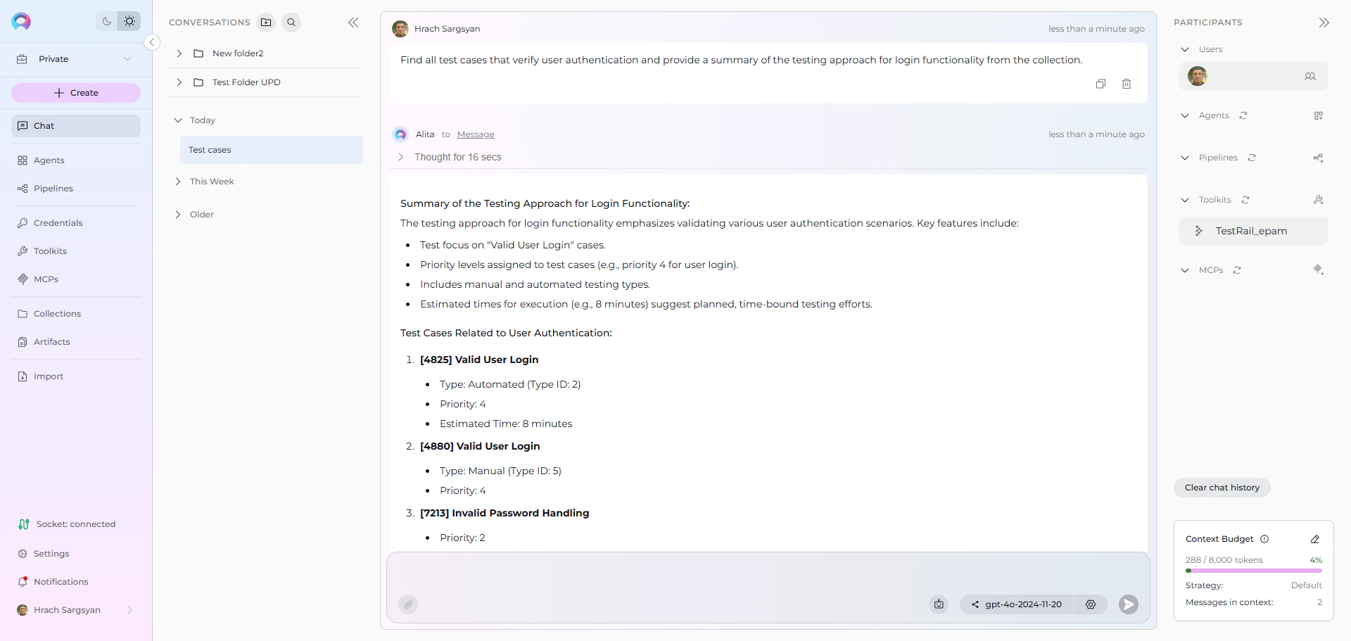Create a new conversation folder
Viewport: 1351px width, 641px height.
coord(266,22)
